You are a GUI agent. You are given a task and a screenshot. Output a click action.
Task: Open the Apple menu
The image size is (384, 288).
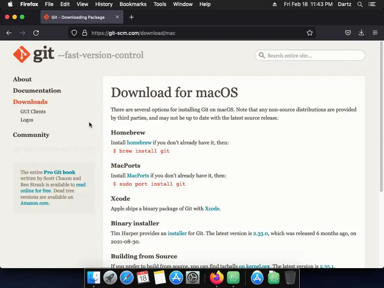[x=10, y=4]
